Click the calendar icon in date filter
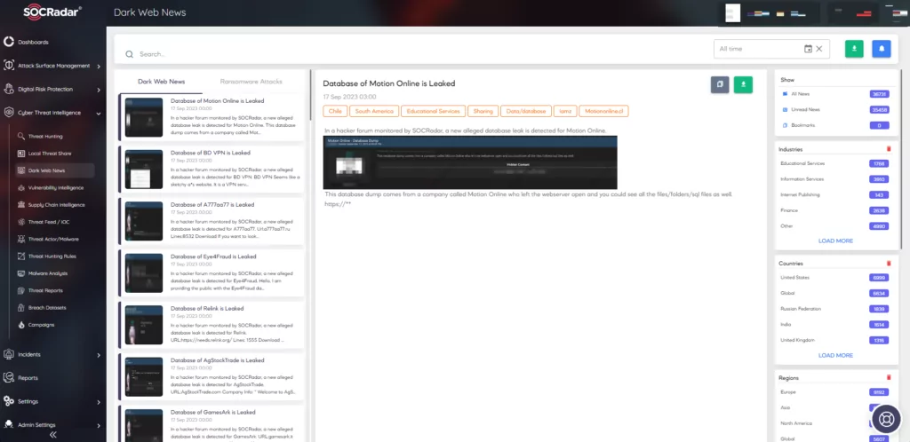Screen dimensions: 910x442 tap(808, 49)
